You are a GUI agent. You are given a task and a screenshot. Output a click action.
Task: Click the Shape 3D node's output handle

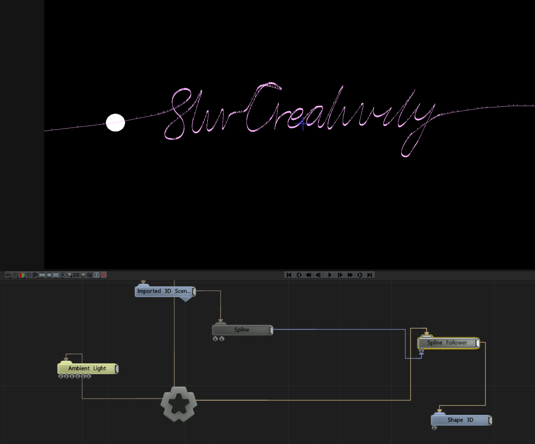pos(490,420)
